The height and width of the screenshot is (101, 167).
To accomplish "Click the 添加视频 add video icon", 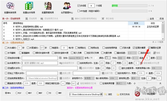I will (x=27, y=19).
